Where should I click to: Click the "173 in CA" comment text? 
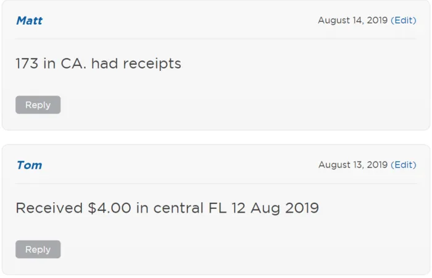[98, 63]
